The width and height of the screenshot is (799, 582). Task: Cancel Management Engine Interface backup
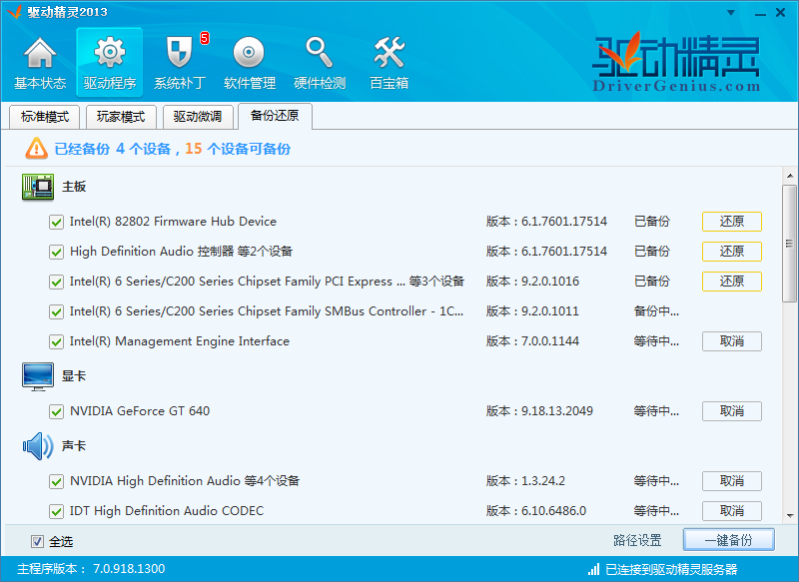pyautogui.click(x=732, y=341)
